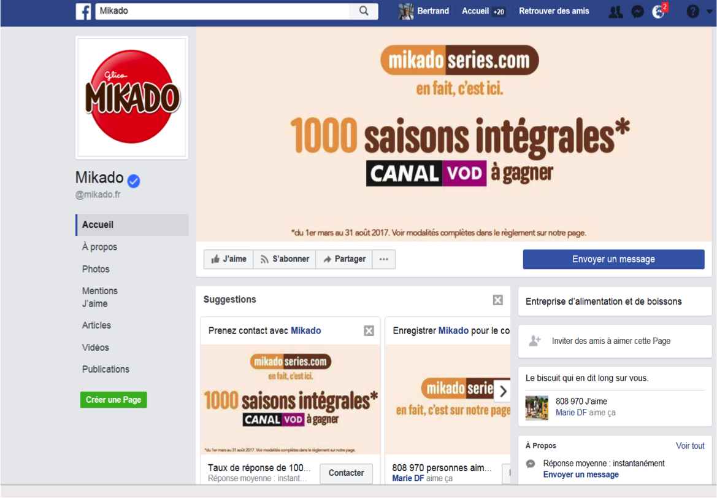Viewport: 717px width, 498px height.
Task: Open the friend requests icon
Action: pyautogui.click(x=615, y=12)
